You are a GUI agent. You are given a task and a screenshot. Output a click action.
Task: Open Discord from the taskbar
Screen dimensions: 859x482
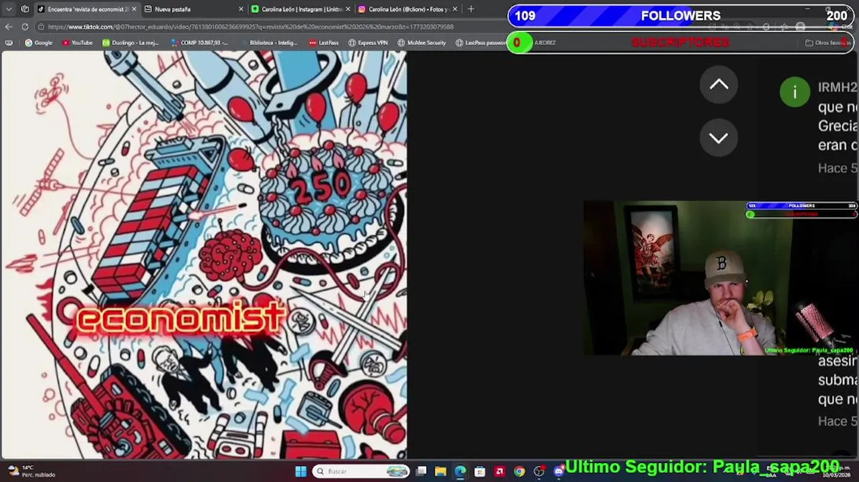[558, 471]
